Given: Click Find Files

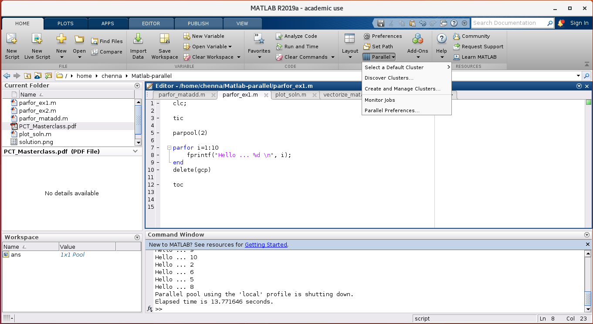Looking at the screenshot, I should [x=107, y=41].
